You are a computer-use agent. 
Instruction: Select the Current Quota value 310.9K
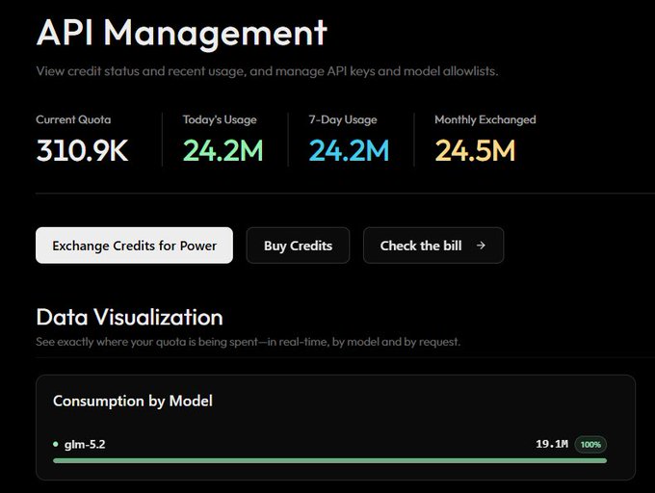pyautogui.click(x=82, y=150)
